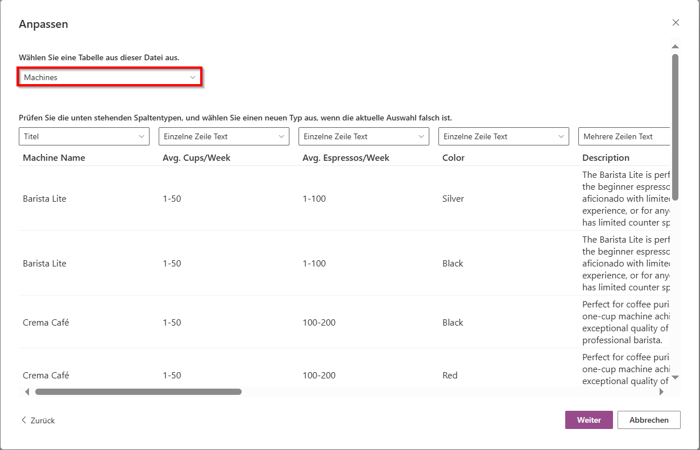Click the Avg. Cups/Week column header

pos(197,157)
